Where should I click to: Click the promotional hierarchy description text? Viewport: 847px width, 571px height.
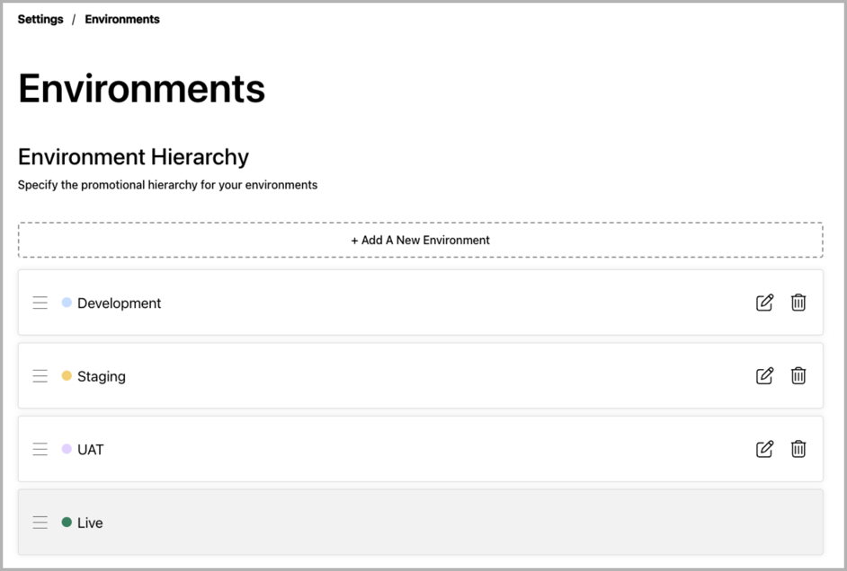pyautogui.click(x=167, y=185)
